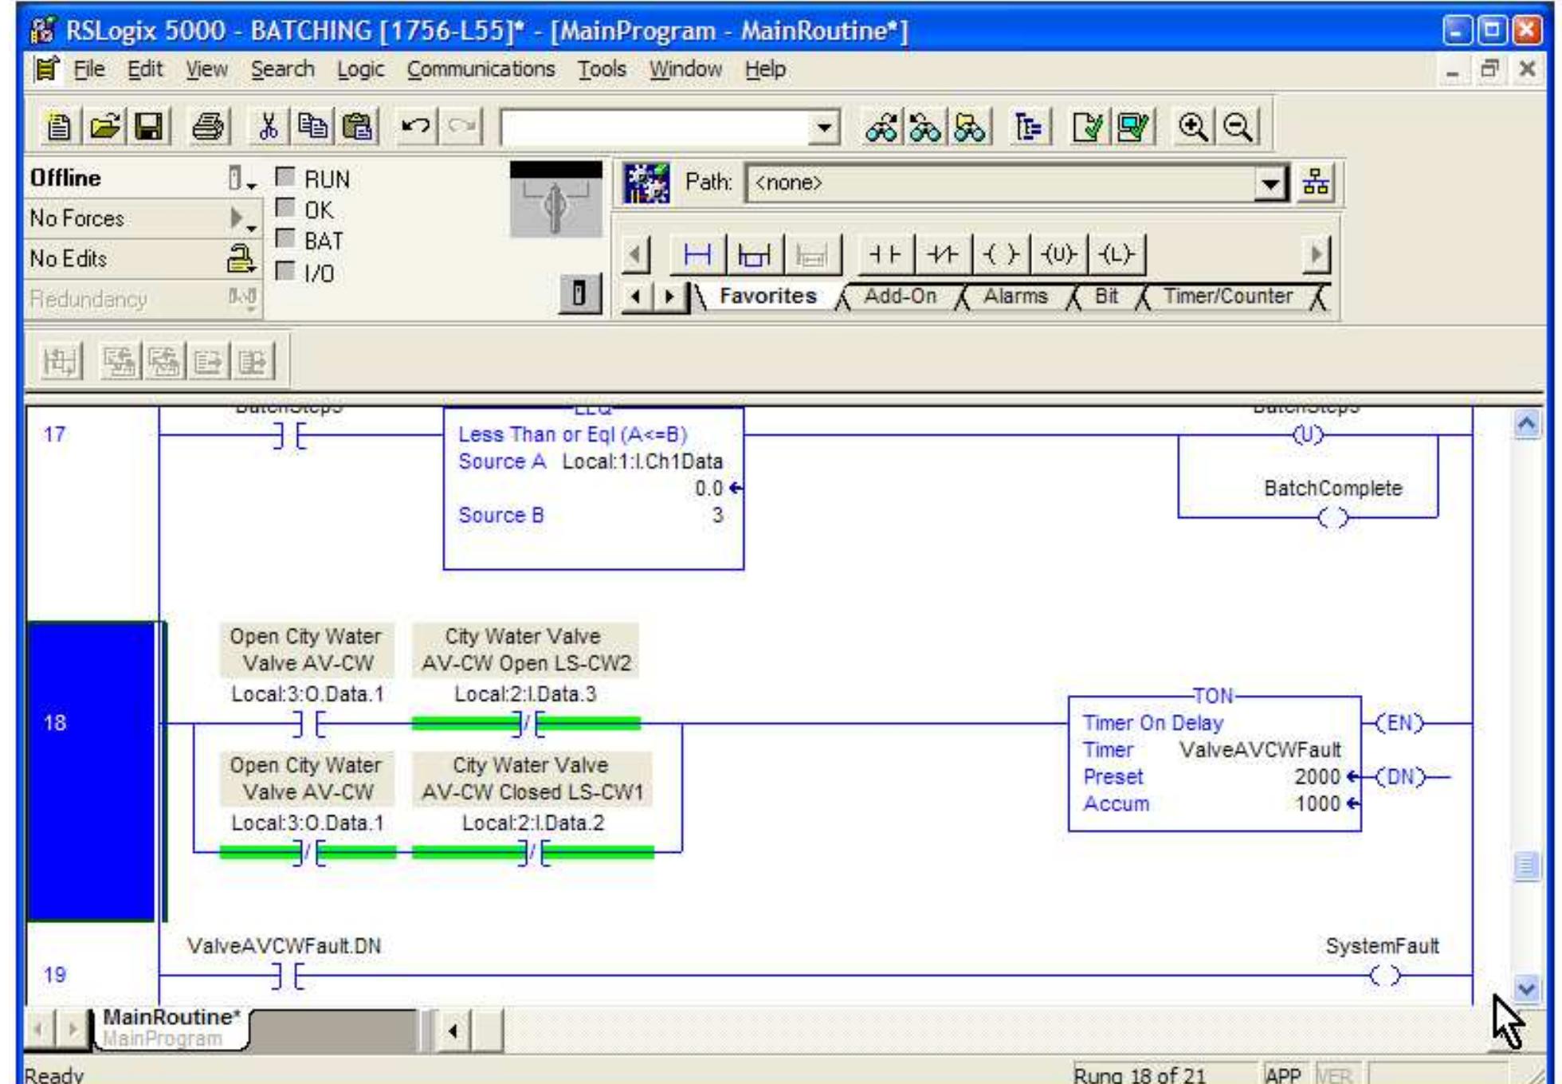
Task: Click the Save toolbar icon
Action: [x=148, y=127]
